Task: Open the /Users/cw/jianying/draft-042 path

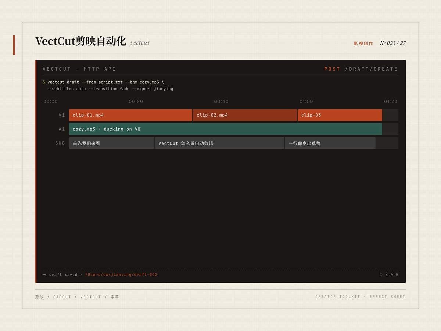Action: click(121, 275)
